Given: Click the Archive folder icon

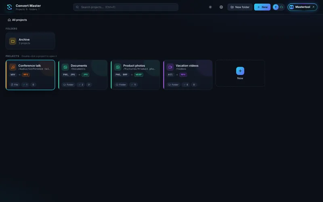Looking at the screenshot, I should pos(13,41).
